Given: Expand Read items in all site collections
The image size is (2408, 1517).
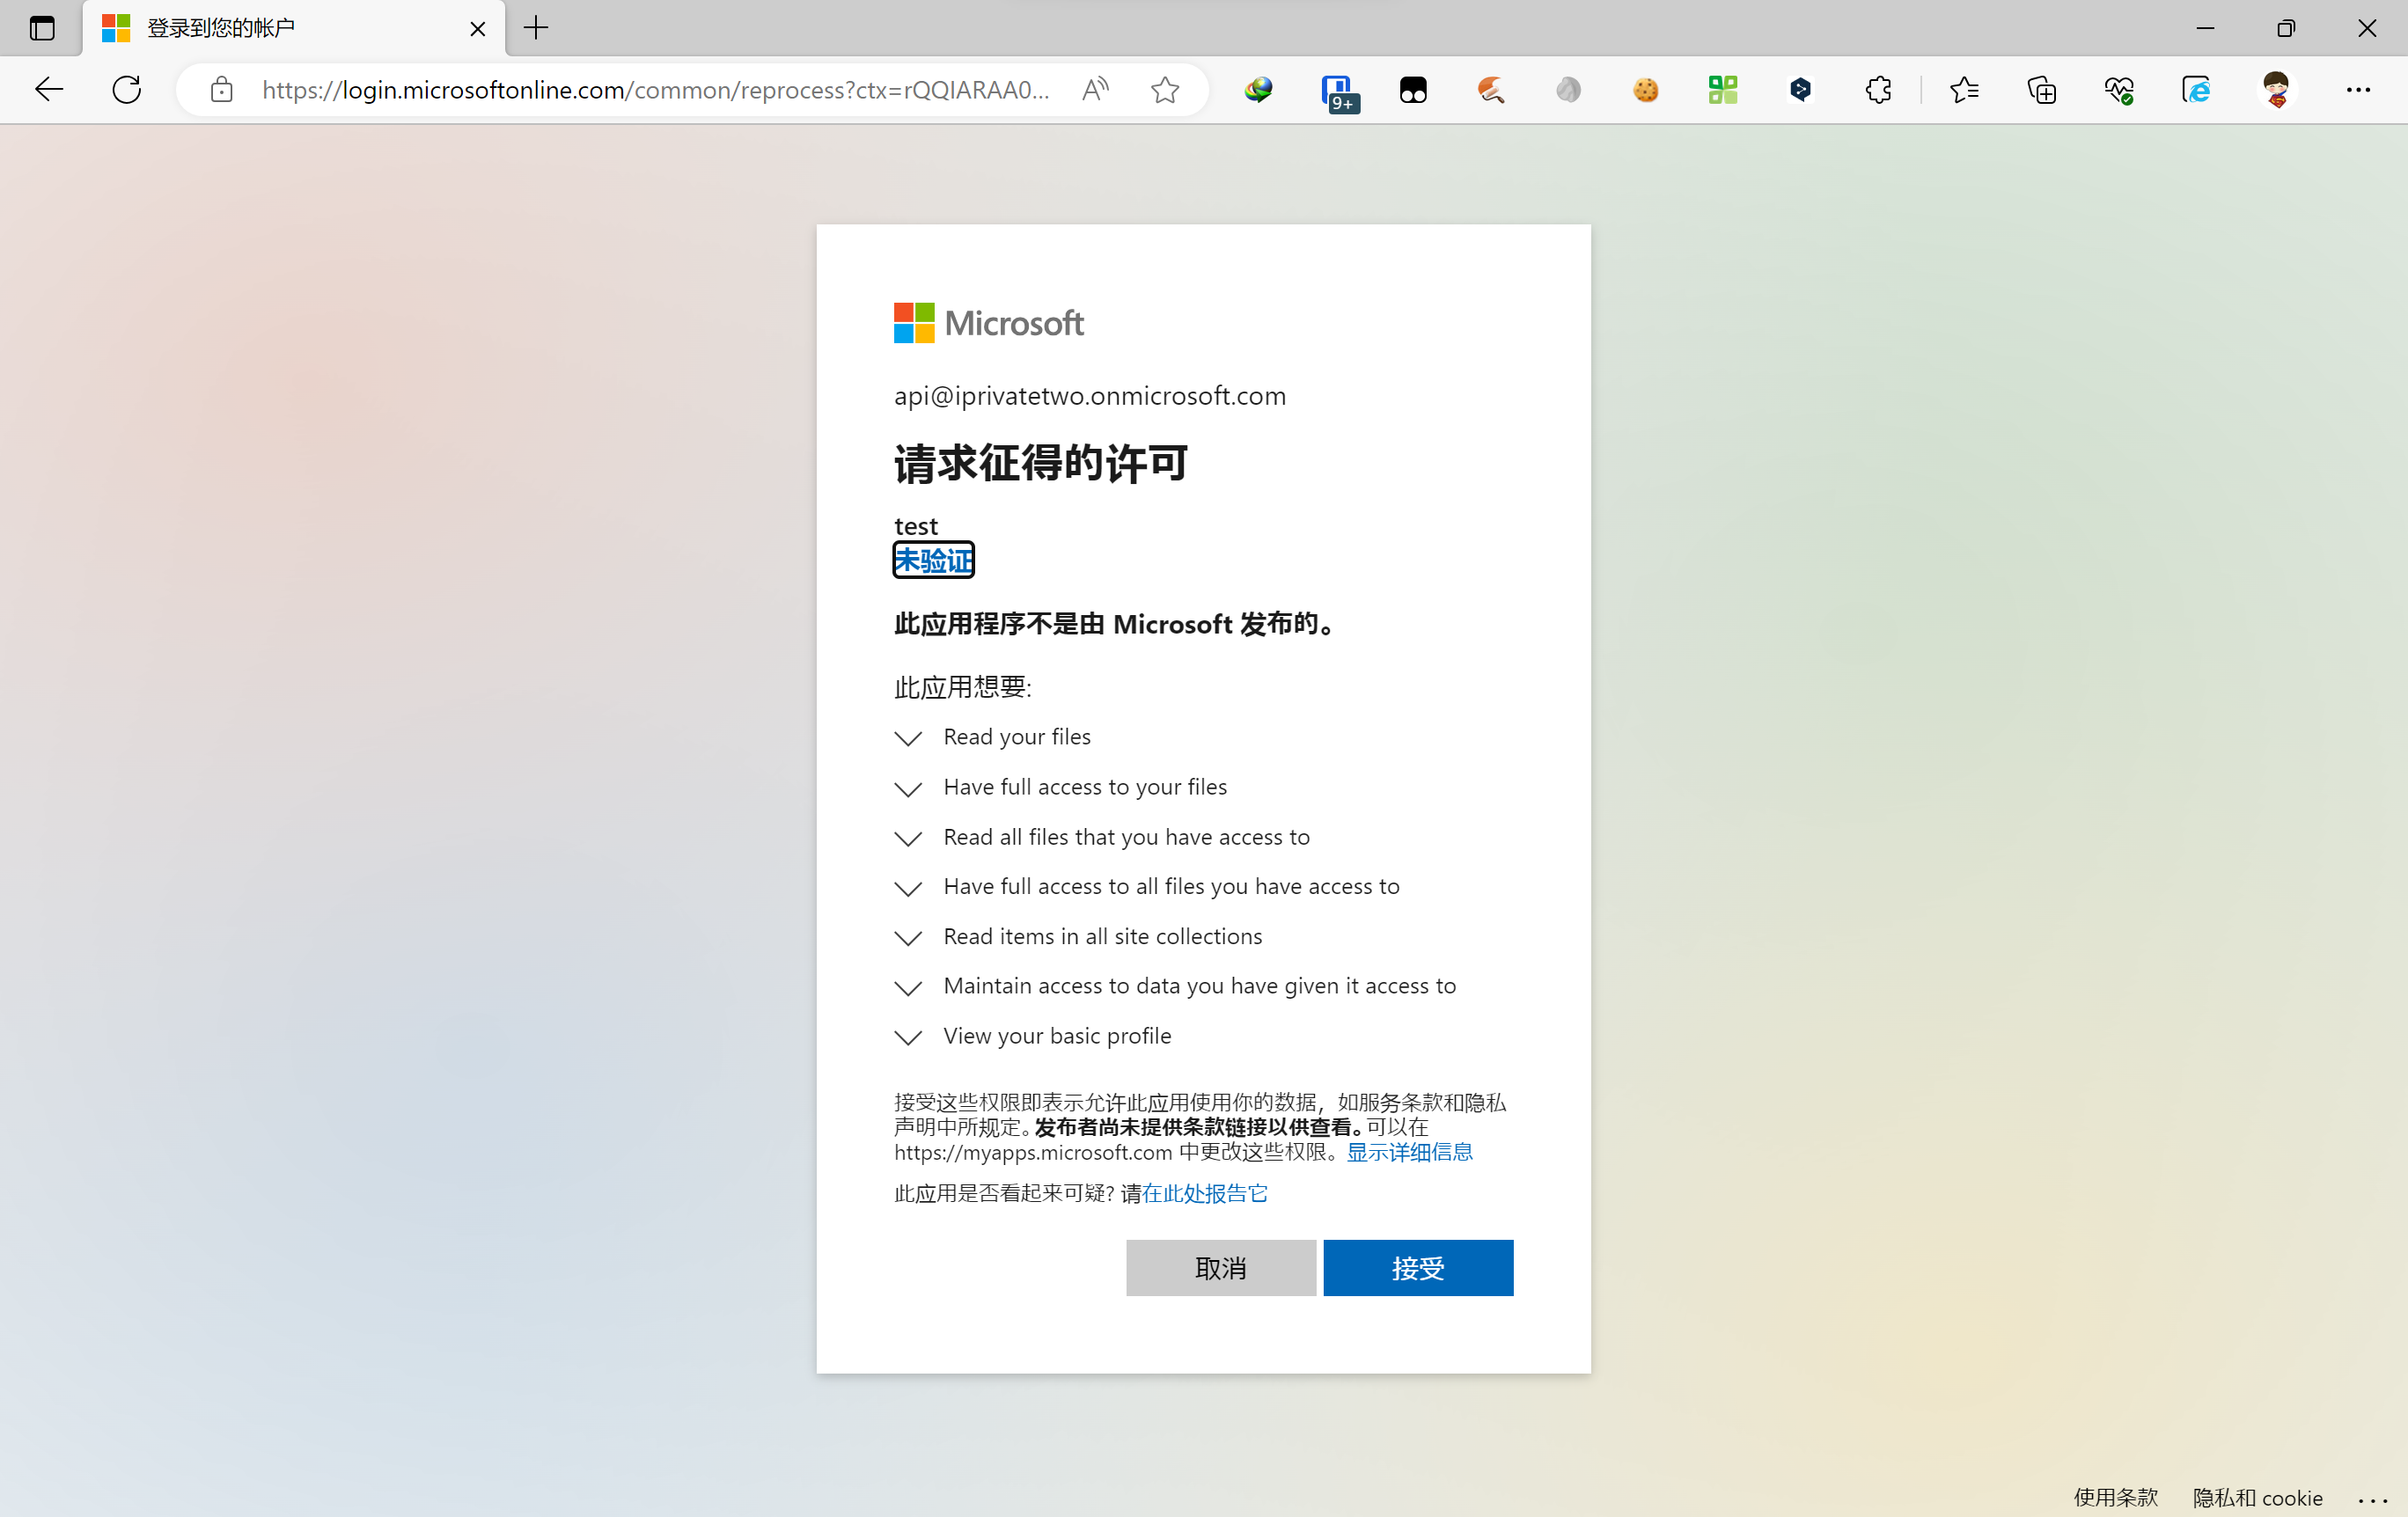Looking at the screenshot, I should point(1078,936).
